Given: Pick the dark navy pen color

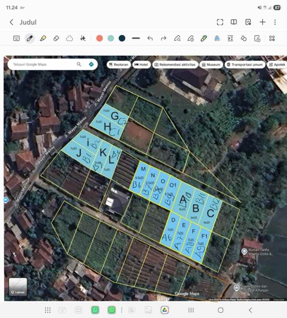Looking at the screenshot, I should [x=122, y=38].
